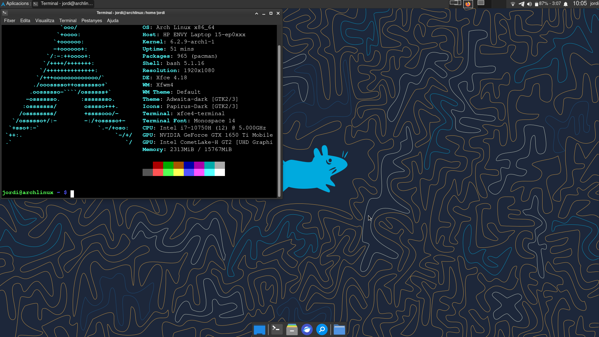
Task: Click the bright yellow color block in the palette
Action: tap(178, 172)
